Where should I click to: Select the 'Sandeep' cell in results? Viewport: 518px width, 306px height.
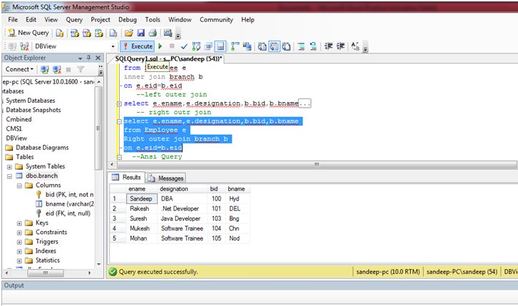pos(141,198)
